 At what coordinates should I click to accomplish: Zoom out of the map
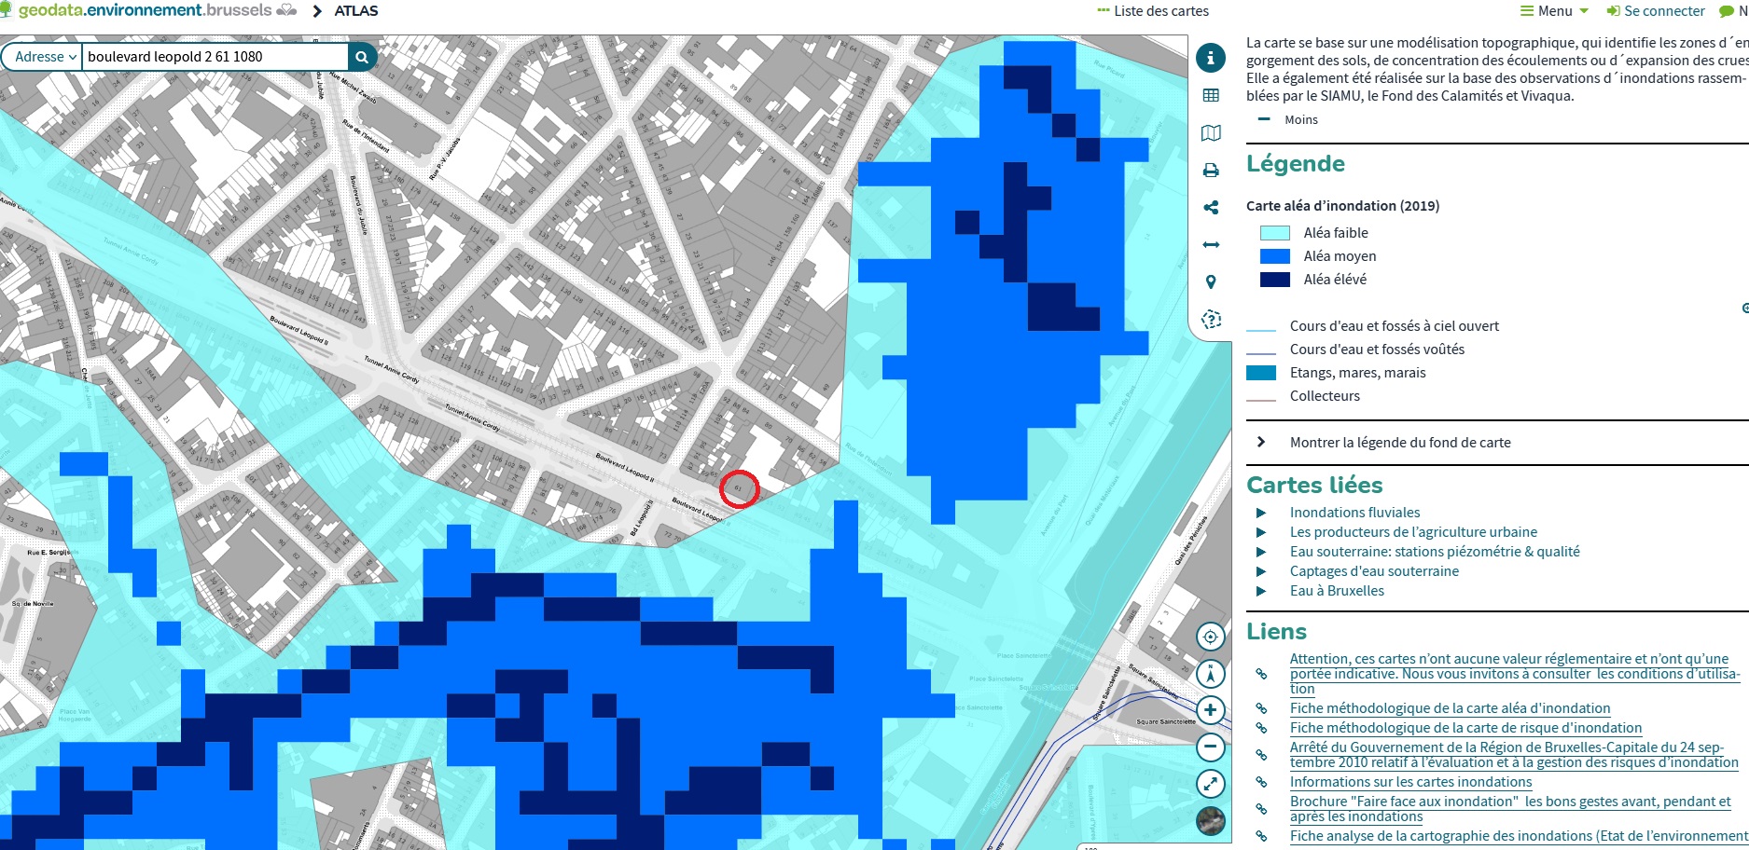[1210, 747]
